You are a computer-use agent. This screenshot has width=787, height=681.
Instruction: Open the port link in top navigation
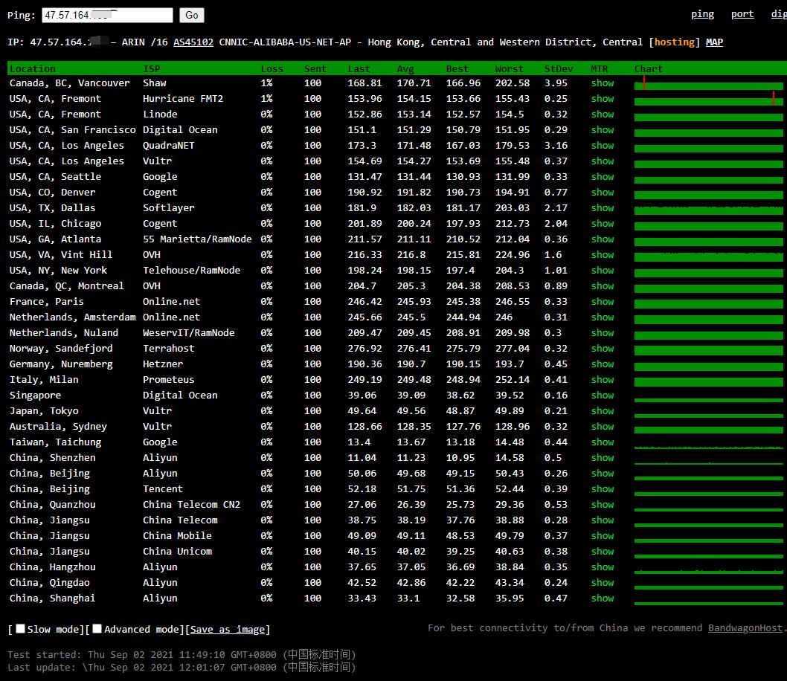742,14
